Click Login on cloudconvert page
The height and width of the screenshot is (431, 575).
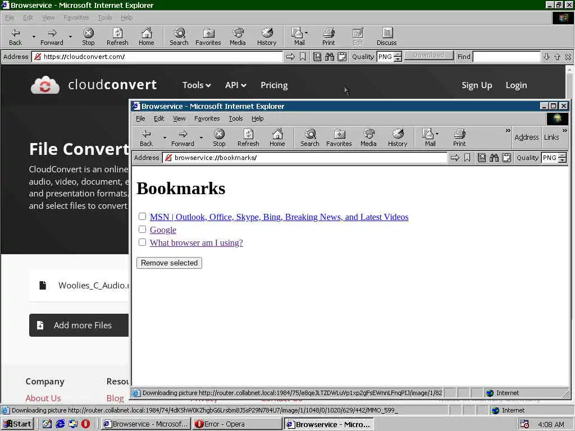(516, 85)
